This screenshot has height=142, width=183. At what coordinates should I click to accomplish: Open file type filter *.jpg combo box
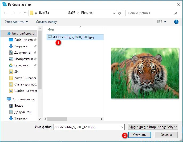pyautogui.click(x=153, y=127)
